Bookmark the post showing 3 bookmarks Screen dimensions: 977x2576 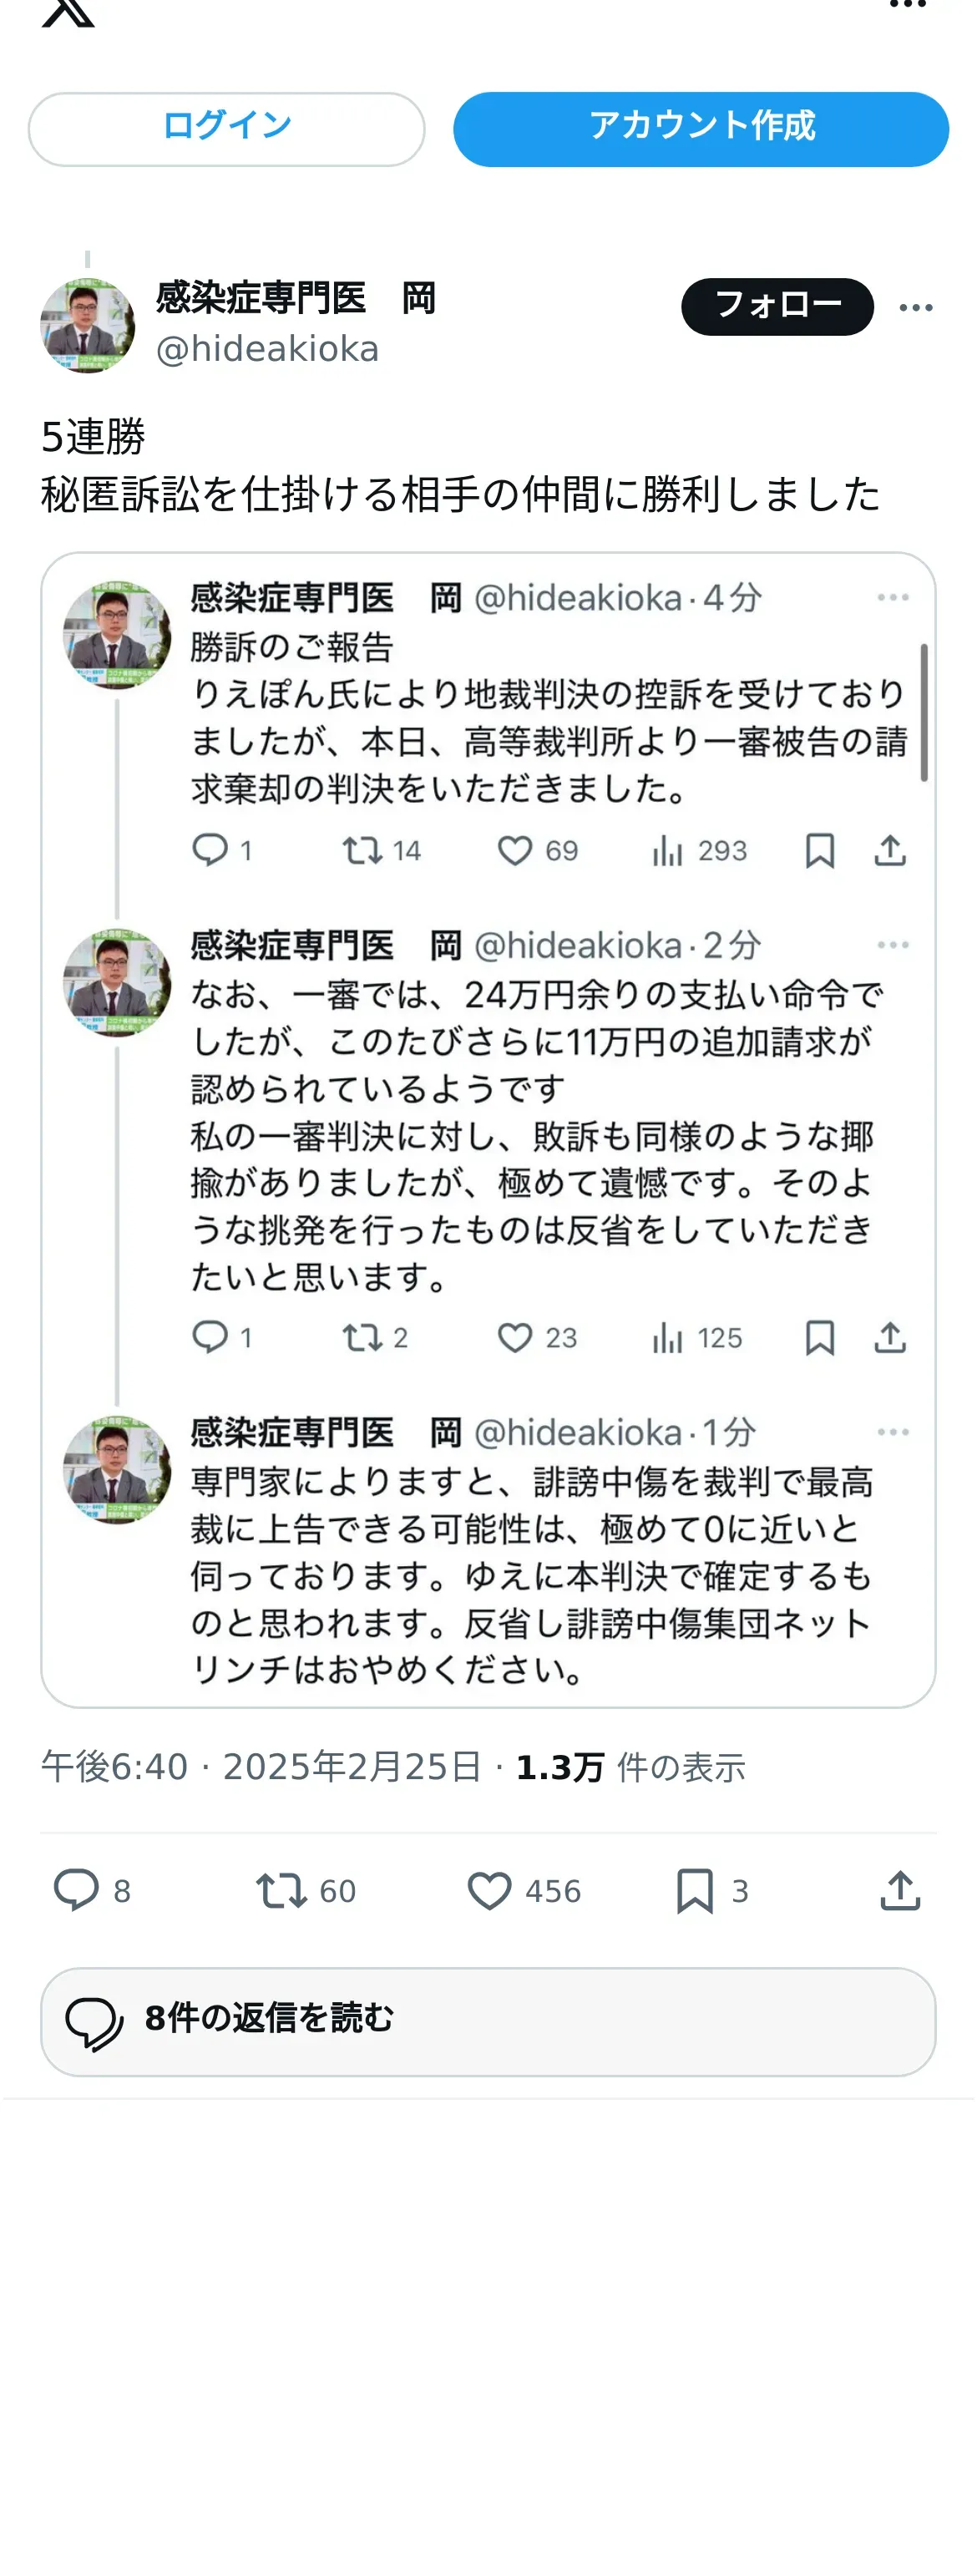(695, 1890)
